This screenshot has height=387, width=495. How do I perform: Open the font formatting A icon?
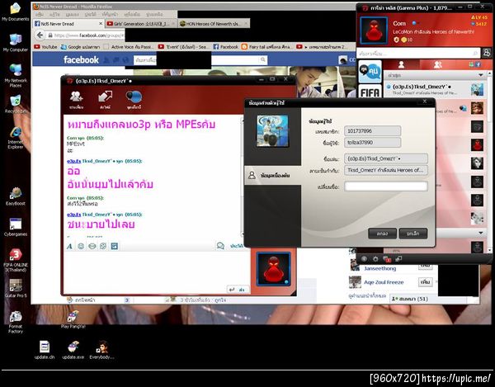click(x=70, y=246)
